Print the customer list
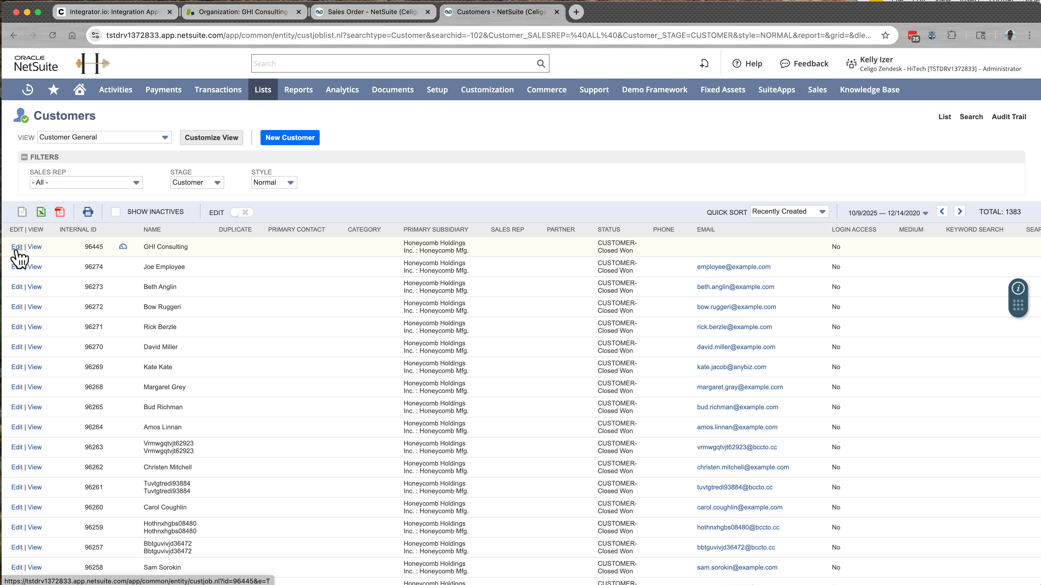Viewport: 1041px width, 585px height. [88, 212]
